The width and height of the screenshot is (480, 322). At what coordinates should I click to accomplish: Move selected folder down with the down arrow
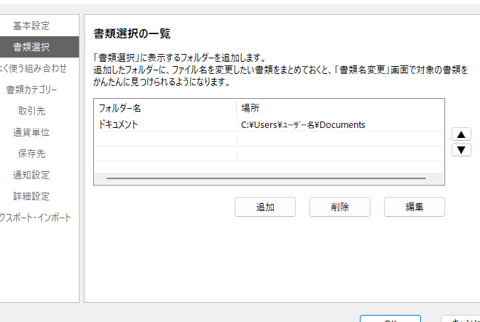pyautogui.click(x=462, y=150)
